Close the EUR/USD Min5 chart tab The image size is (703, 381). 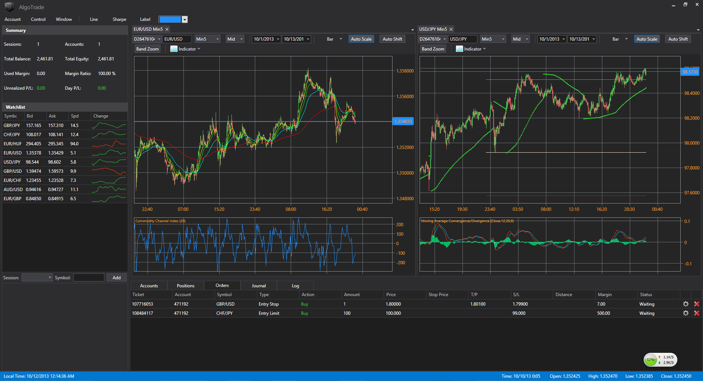coord(167,29)
